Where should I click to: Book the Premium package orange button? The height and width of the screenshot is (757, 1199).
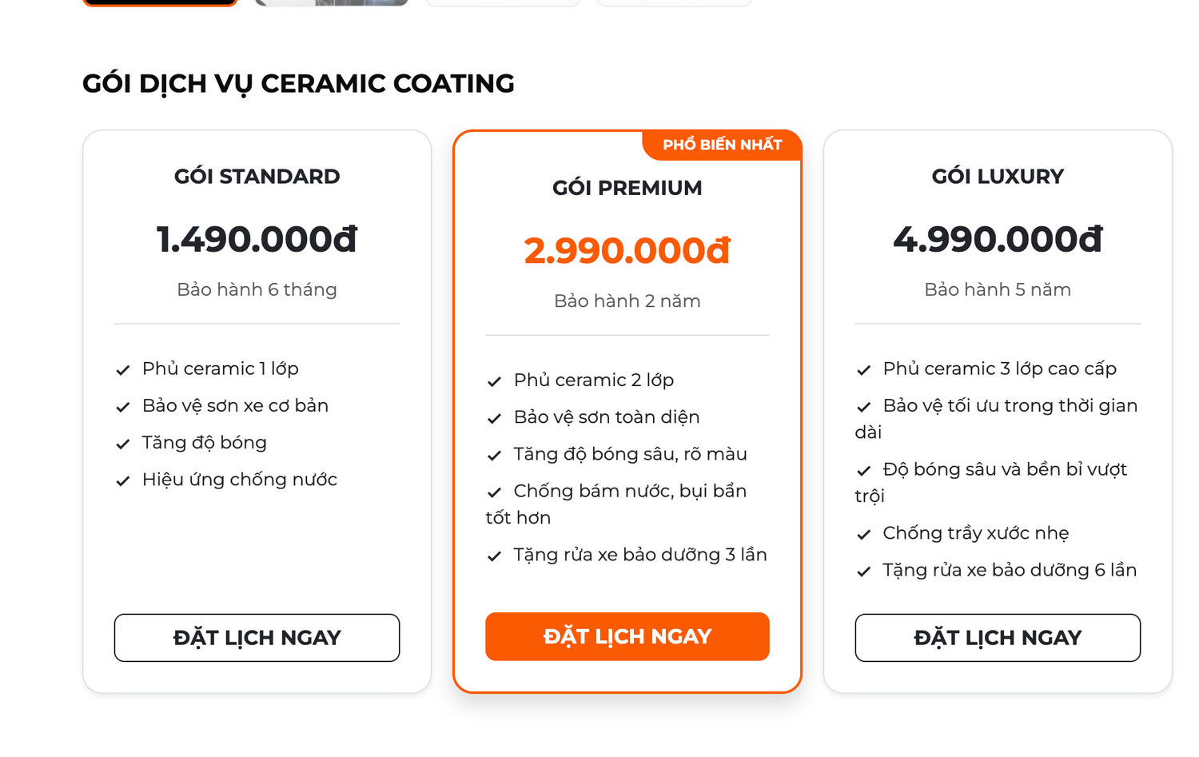click(x=627, y=636)
